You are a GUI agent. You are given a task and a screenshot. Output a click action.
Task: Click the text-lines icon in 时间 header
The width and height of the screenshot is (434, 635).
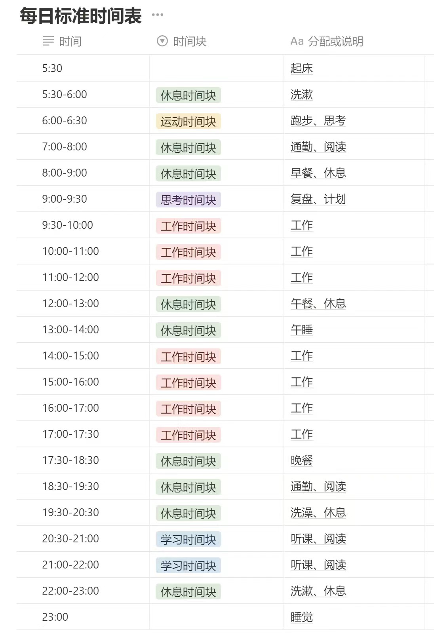tap(48, 41)
